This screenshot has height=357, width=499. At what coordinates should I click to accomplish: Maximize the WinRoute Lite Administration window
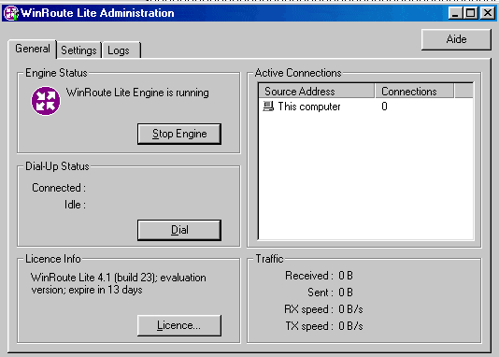(x=471, y=13)
